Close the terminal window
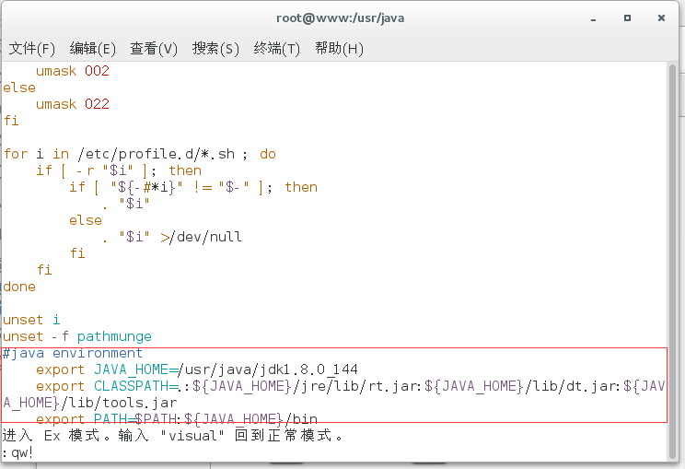 coord(661,18)
